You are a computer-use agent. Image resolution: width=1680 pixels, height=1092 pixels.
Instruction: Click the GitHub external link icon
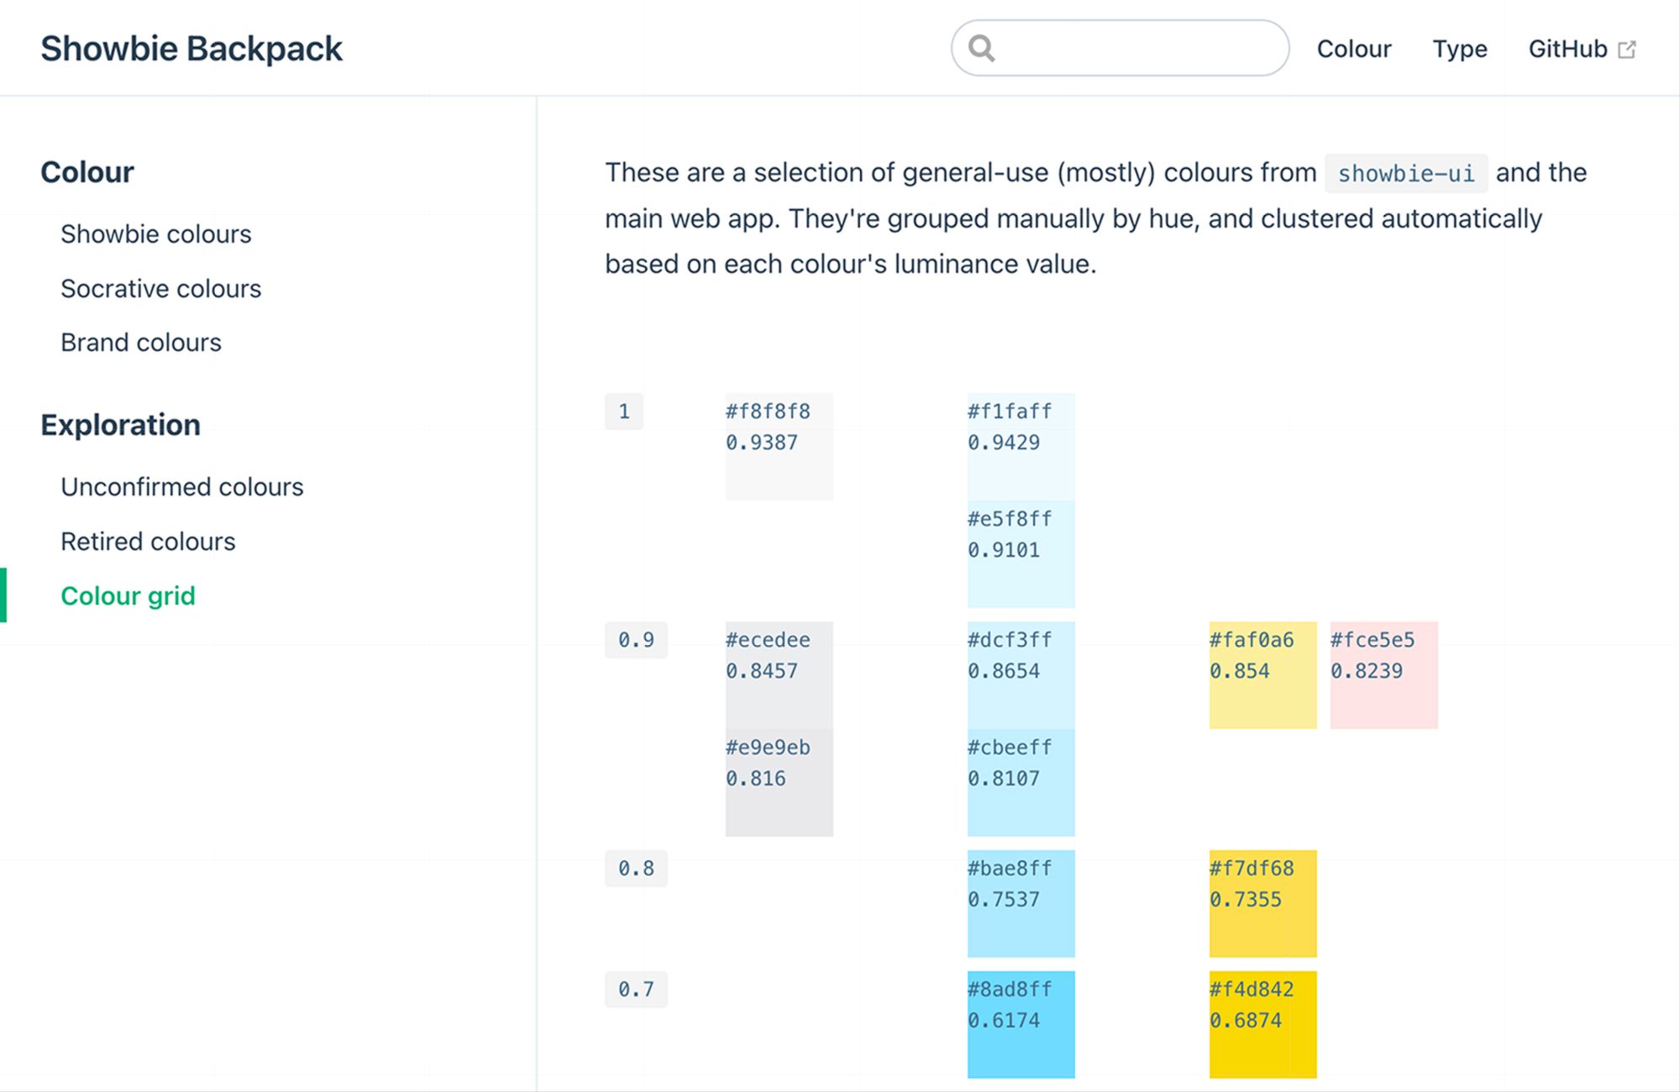pyautogui.click(x=1627, y=50)
